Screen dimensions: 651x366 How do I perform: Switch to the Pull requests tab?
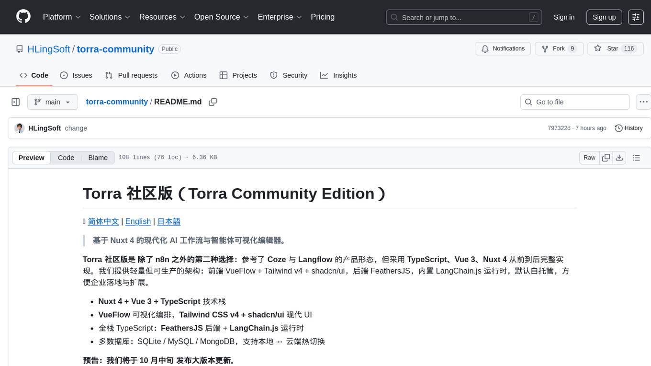131,75
